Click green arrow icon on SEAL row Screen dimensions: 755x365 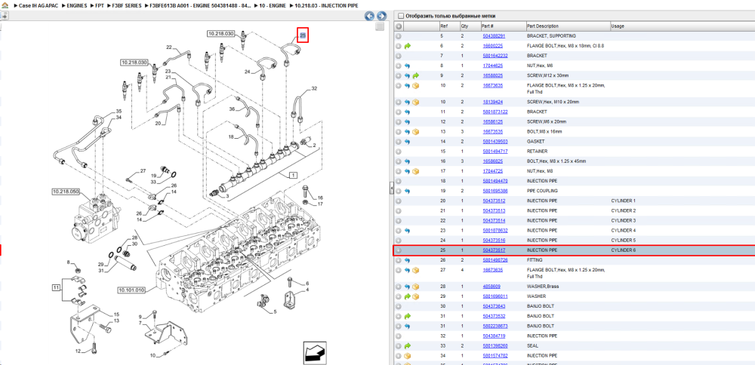[408, 345]
